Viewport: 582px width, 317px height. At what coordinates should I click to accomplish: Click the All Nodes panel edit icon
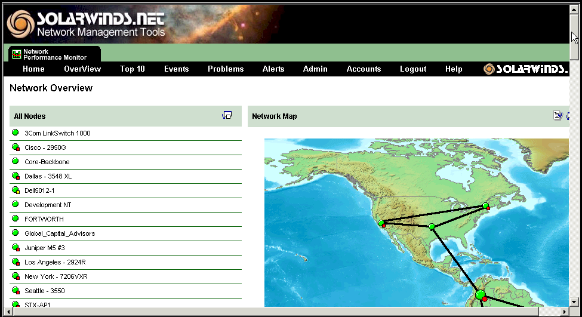pyautogui.click(x=227, y=115)
